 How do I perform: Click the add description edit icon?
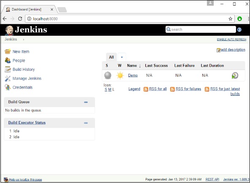(x=218, y=50)
